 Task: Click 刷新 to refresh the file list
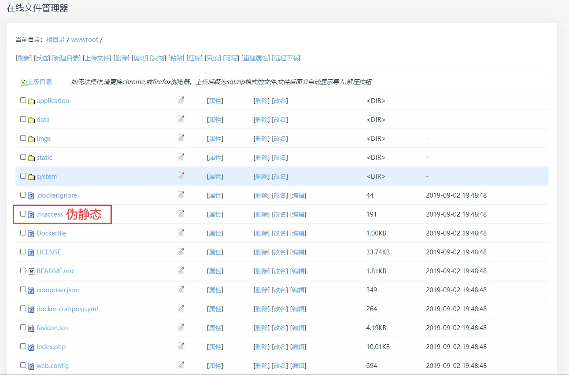click(x=23, y=58)
